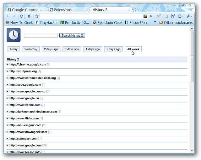Click the address bar
This screenshot has height=160, width=201.
point(91,16)
